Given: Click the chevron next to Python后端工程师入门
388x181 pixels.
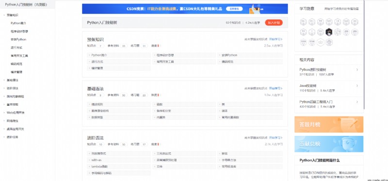Looking at the screenshot, I should click(357, 102).
